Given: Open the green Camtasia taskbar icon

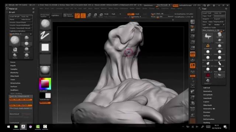Looking at the screenshot, I should [x=38, y=127].
